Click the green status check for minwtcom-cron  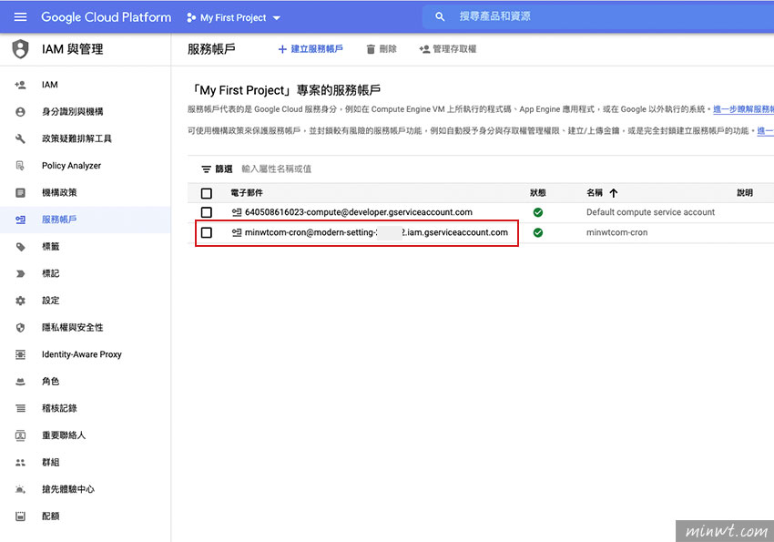(538, 232)
